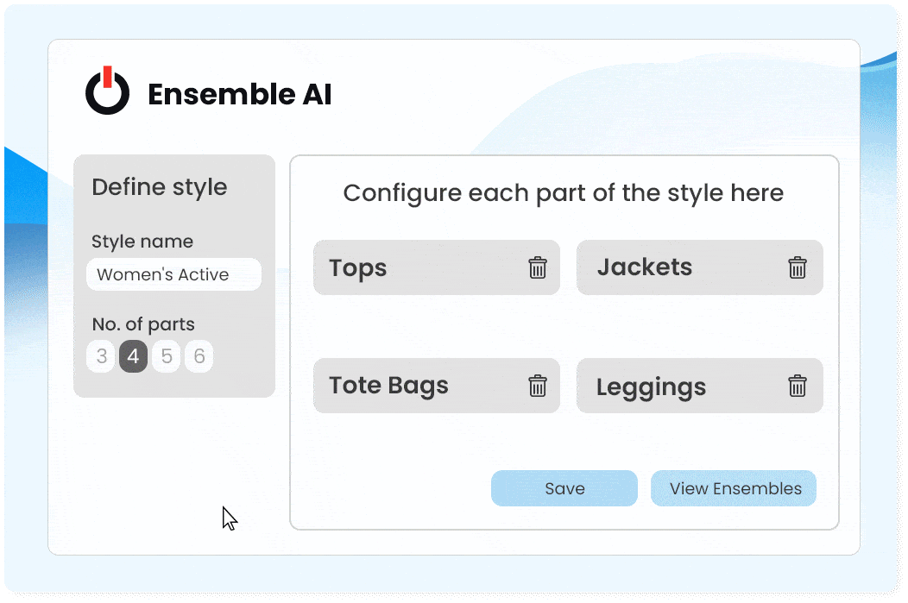Click the Ensemble AI power logo
This screenshot has width=908, height=603.
click(x=107, y=91)
